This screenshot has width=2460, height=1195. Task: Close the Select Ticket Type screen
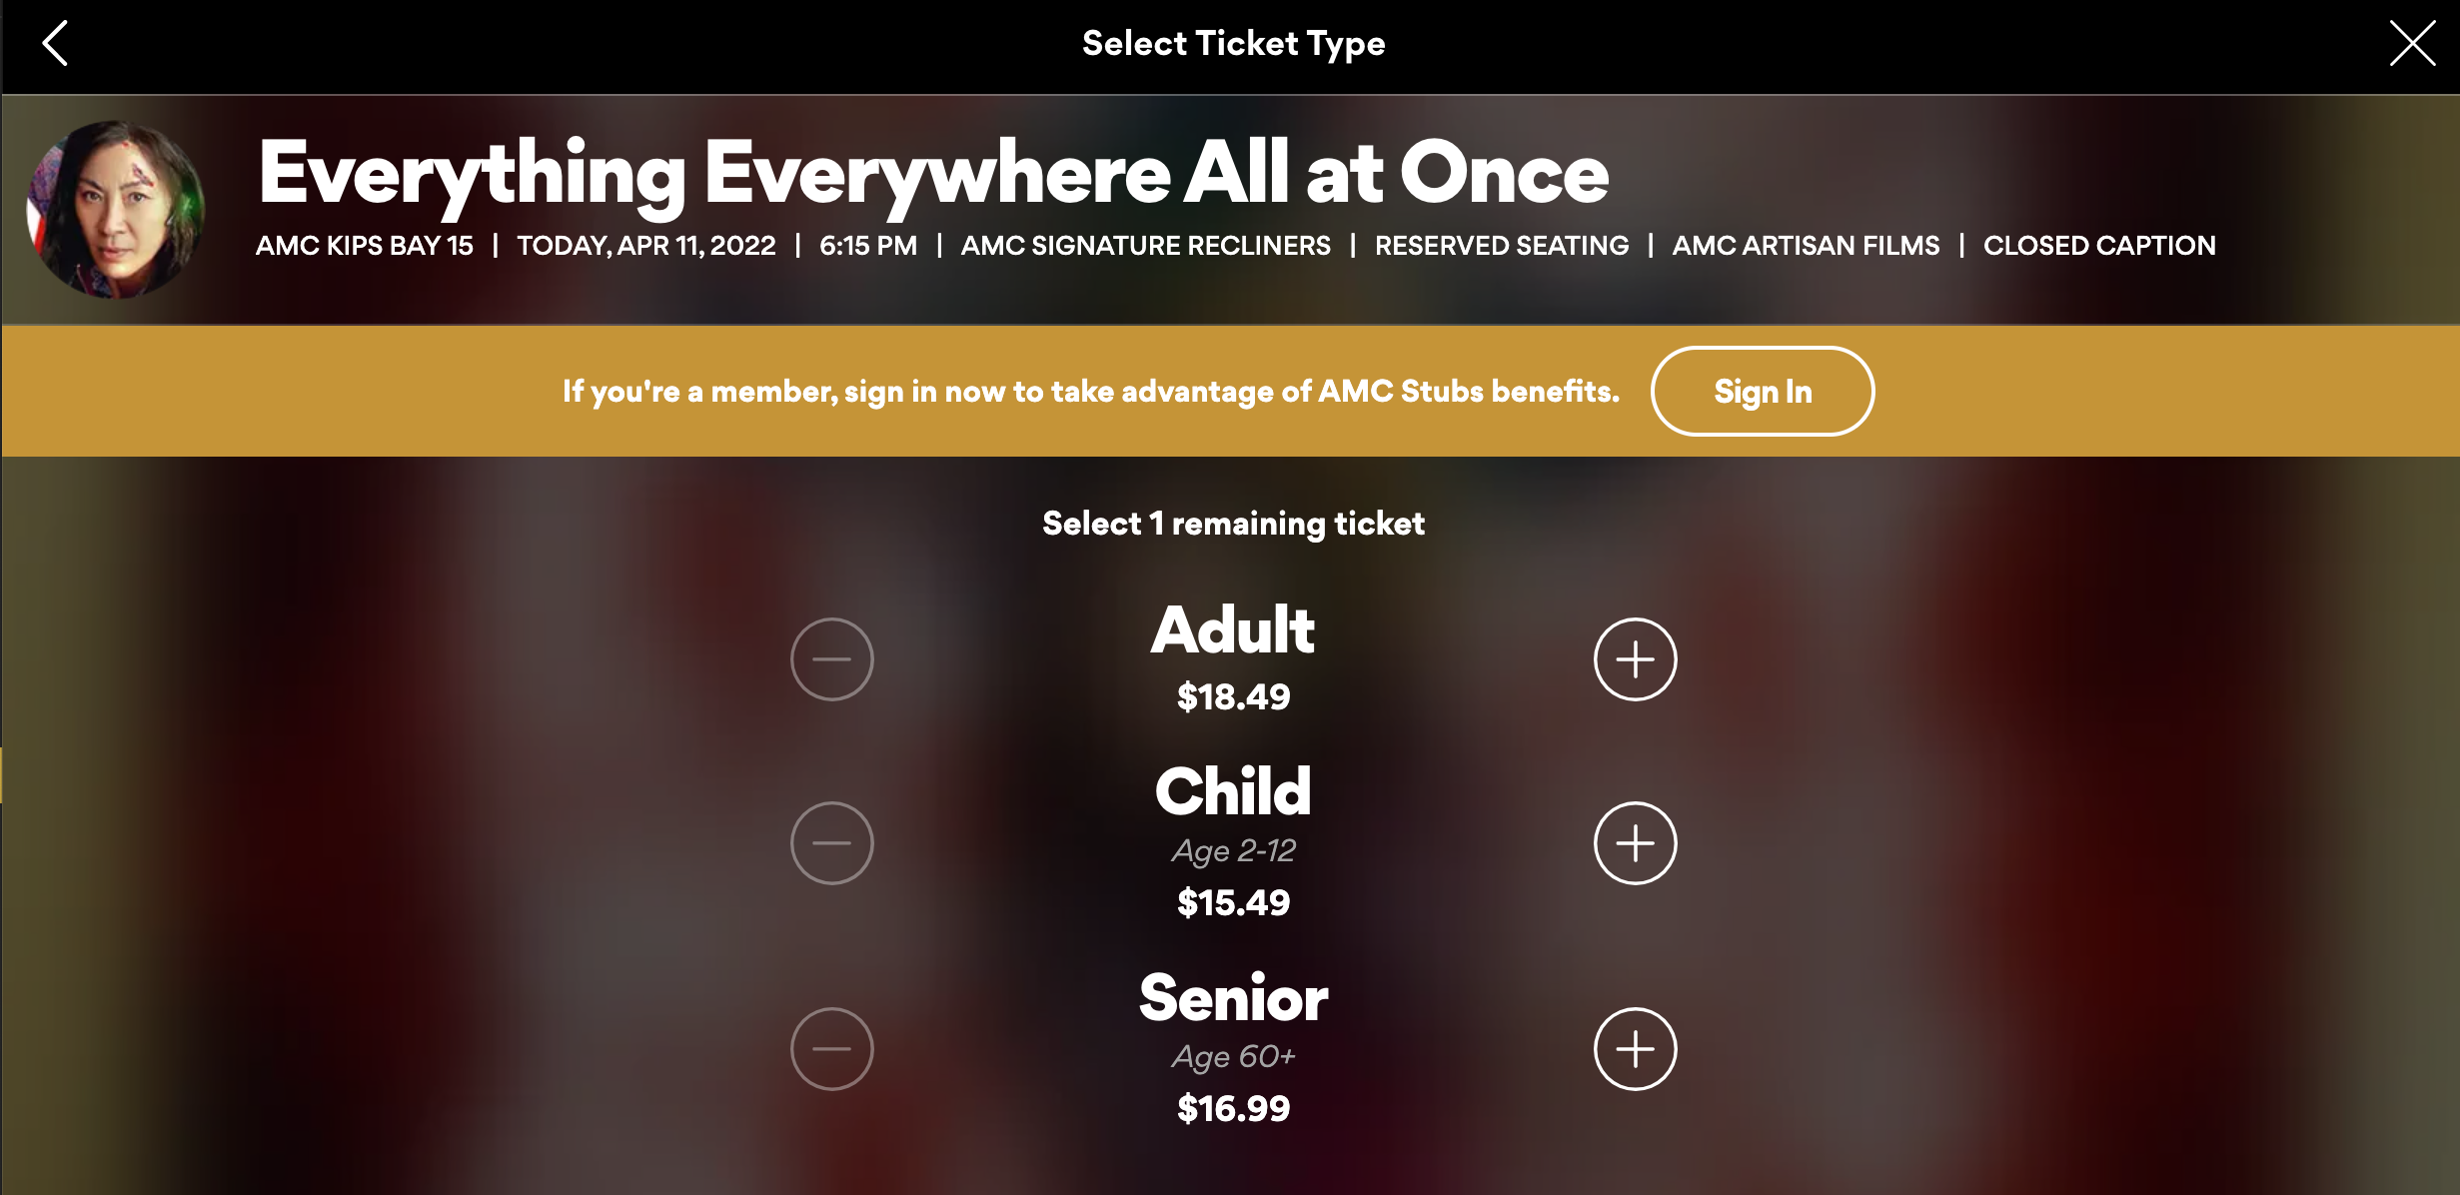point(2411,43)
